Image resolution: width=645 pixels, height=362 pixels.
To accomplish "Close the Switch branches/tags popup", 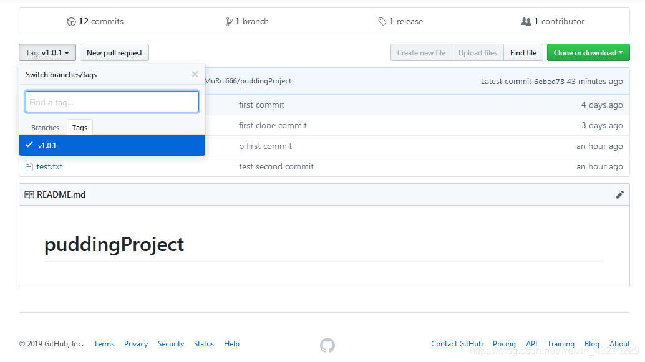I will (195, 74).
